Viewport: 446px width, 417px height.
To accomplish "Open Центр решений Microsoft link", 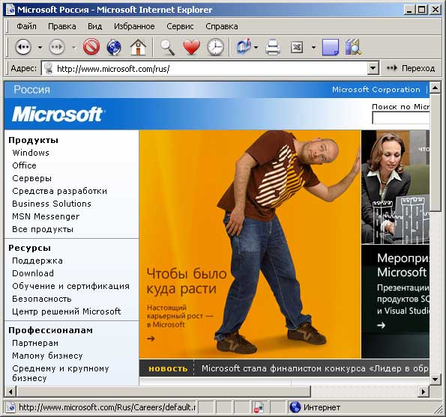I will [67, 311].
